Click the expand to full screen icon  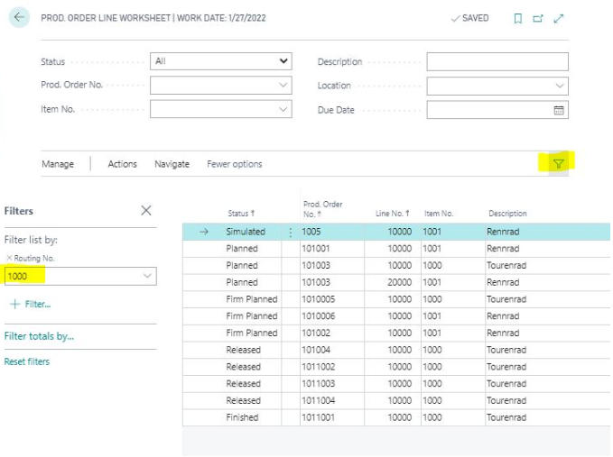[559, 18]
